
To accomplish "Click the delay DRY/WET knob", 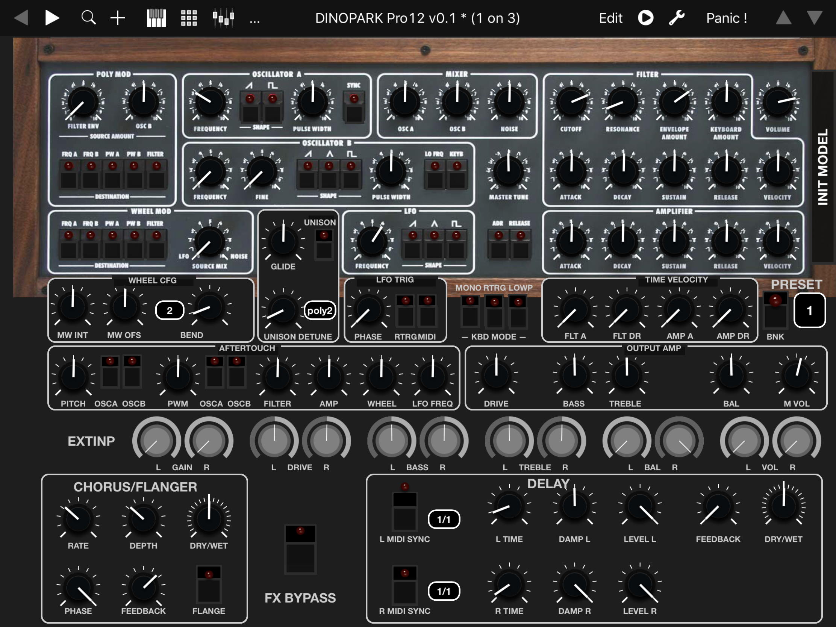I will (x=783, y=506).
